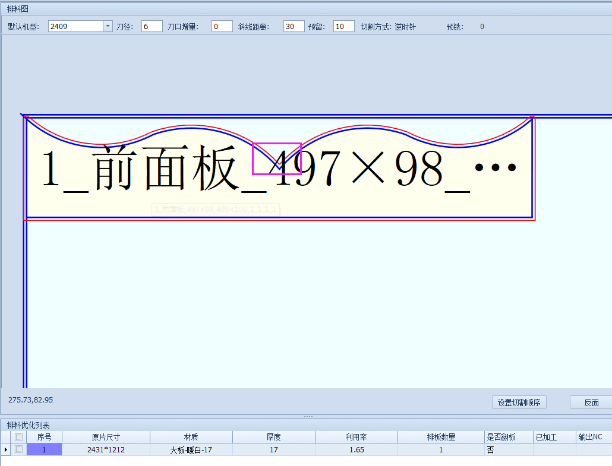The height and width of the screenshot is (466, 612).
Task: Toggle the header select-all checkbox
Action: point(19,437)
